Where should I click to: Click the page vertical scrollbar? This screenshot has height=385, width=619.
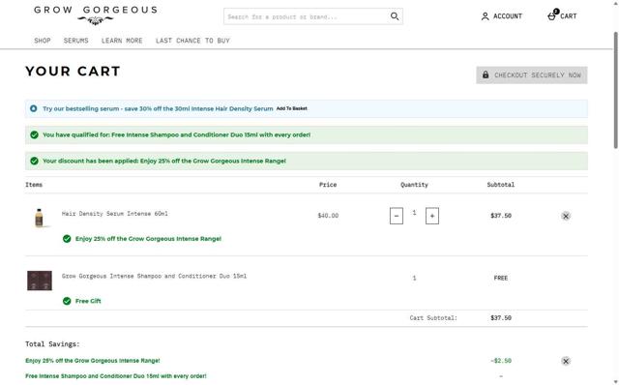click(x=615, y=90)
